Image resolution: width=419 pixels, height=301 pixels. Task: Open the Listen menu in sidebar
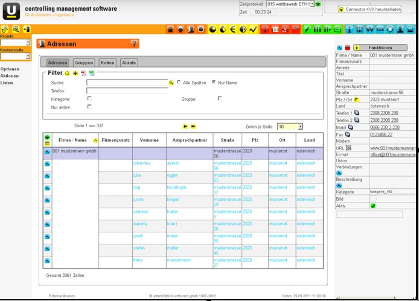7,83
